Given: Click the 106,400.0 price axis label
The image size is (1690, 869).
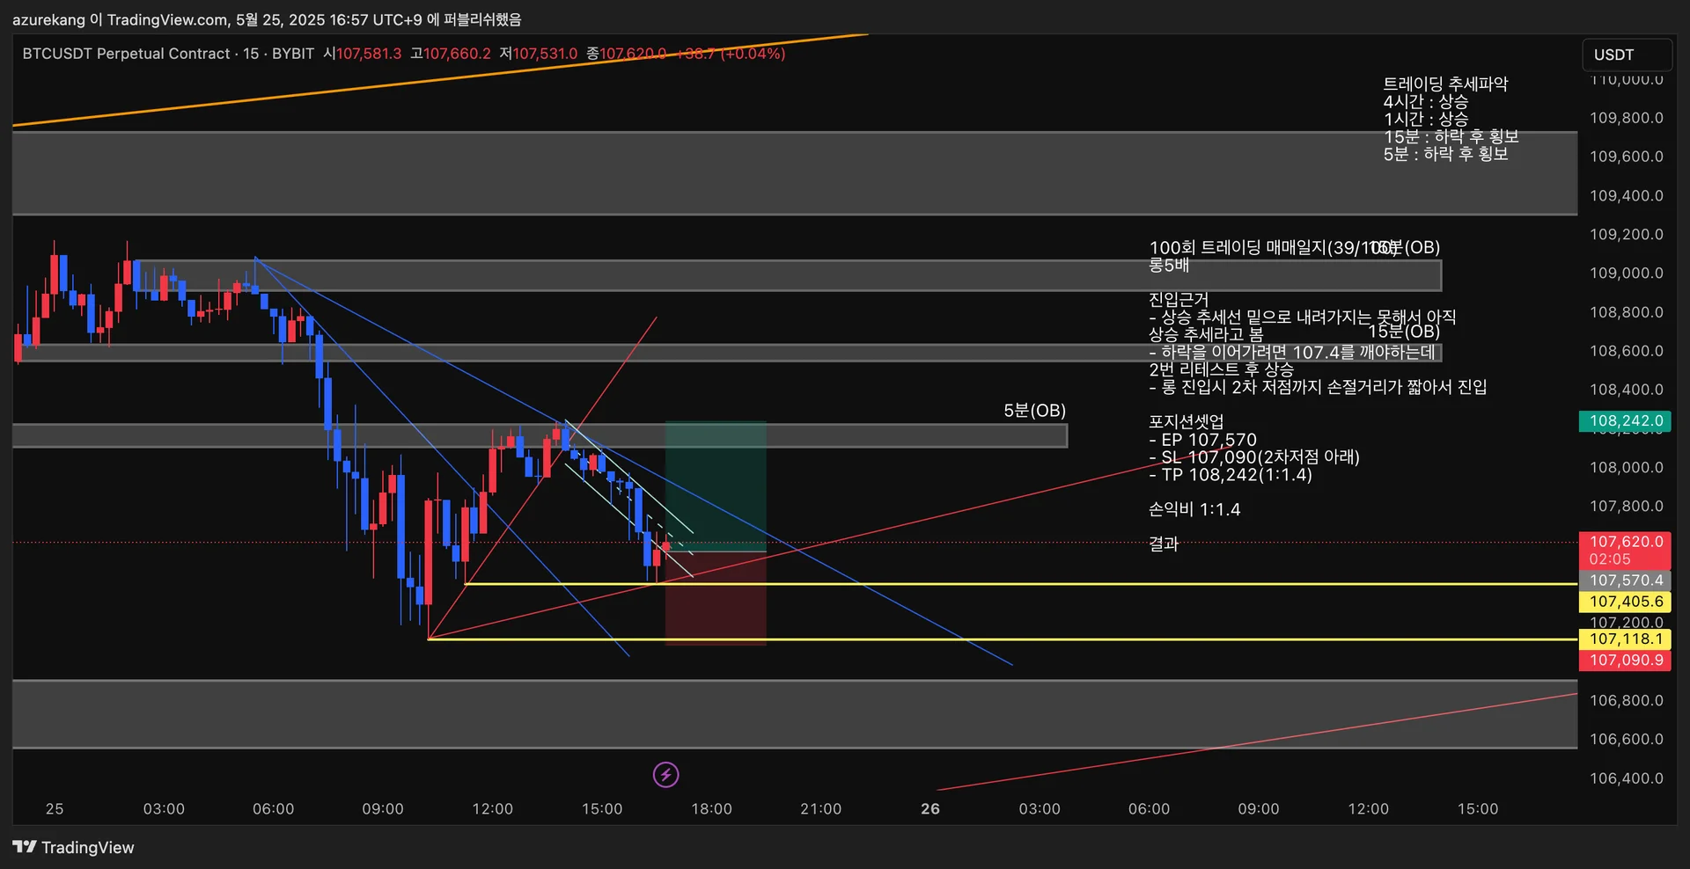Looking at the screenshot, I should (x=1626, y=778).
